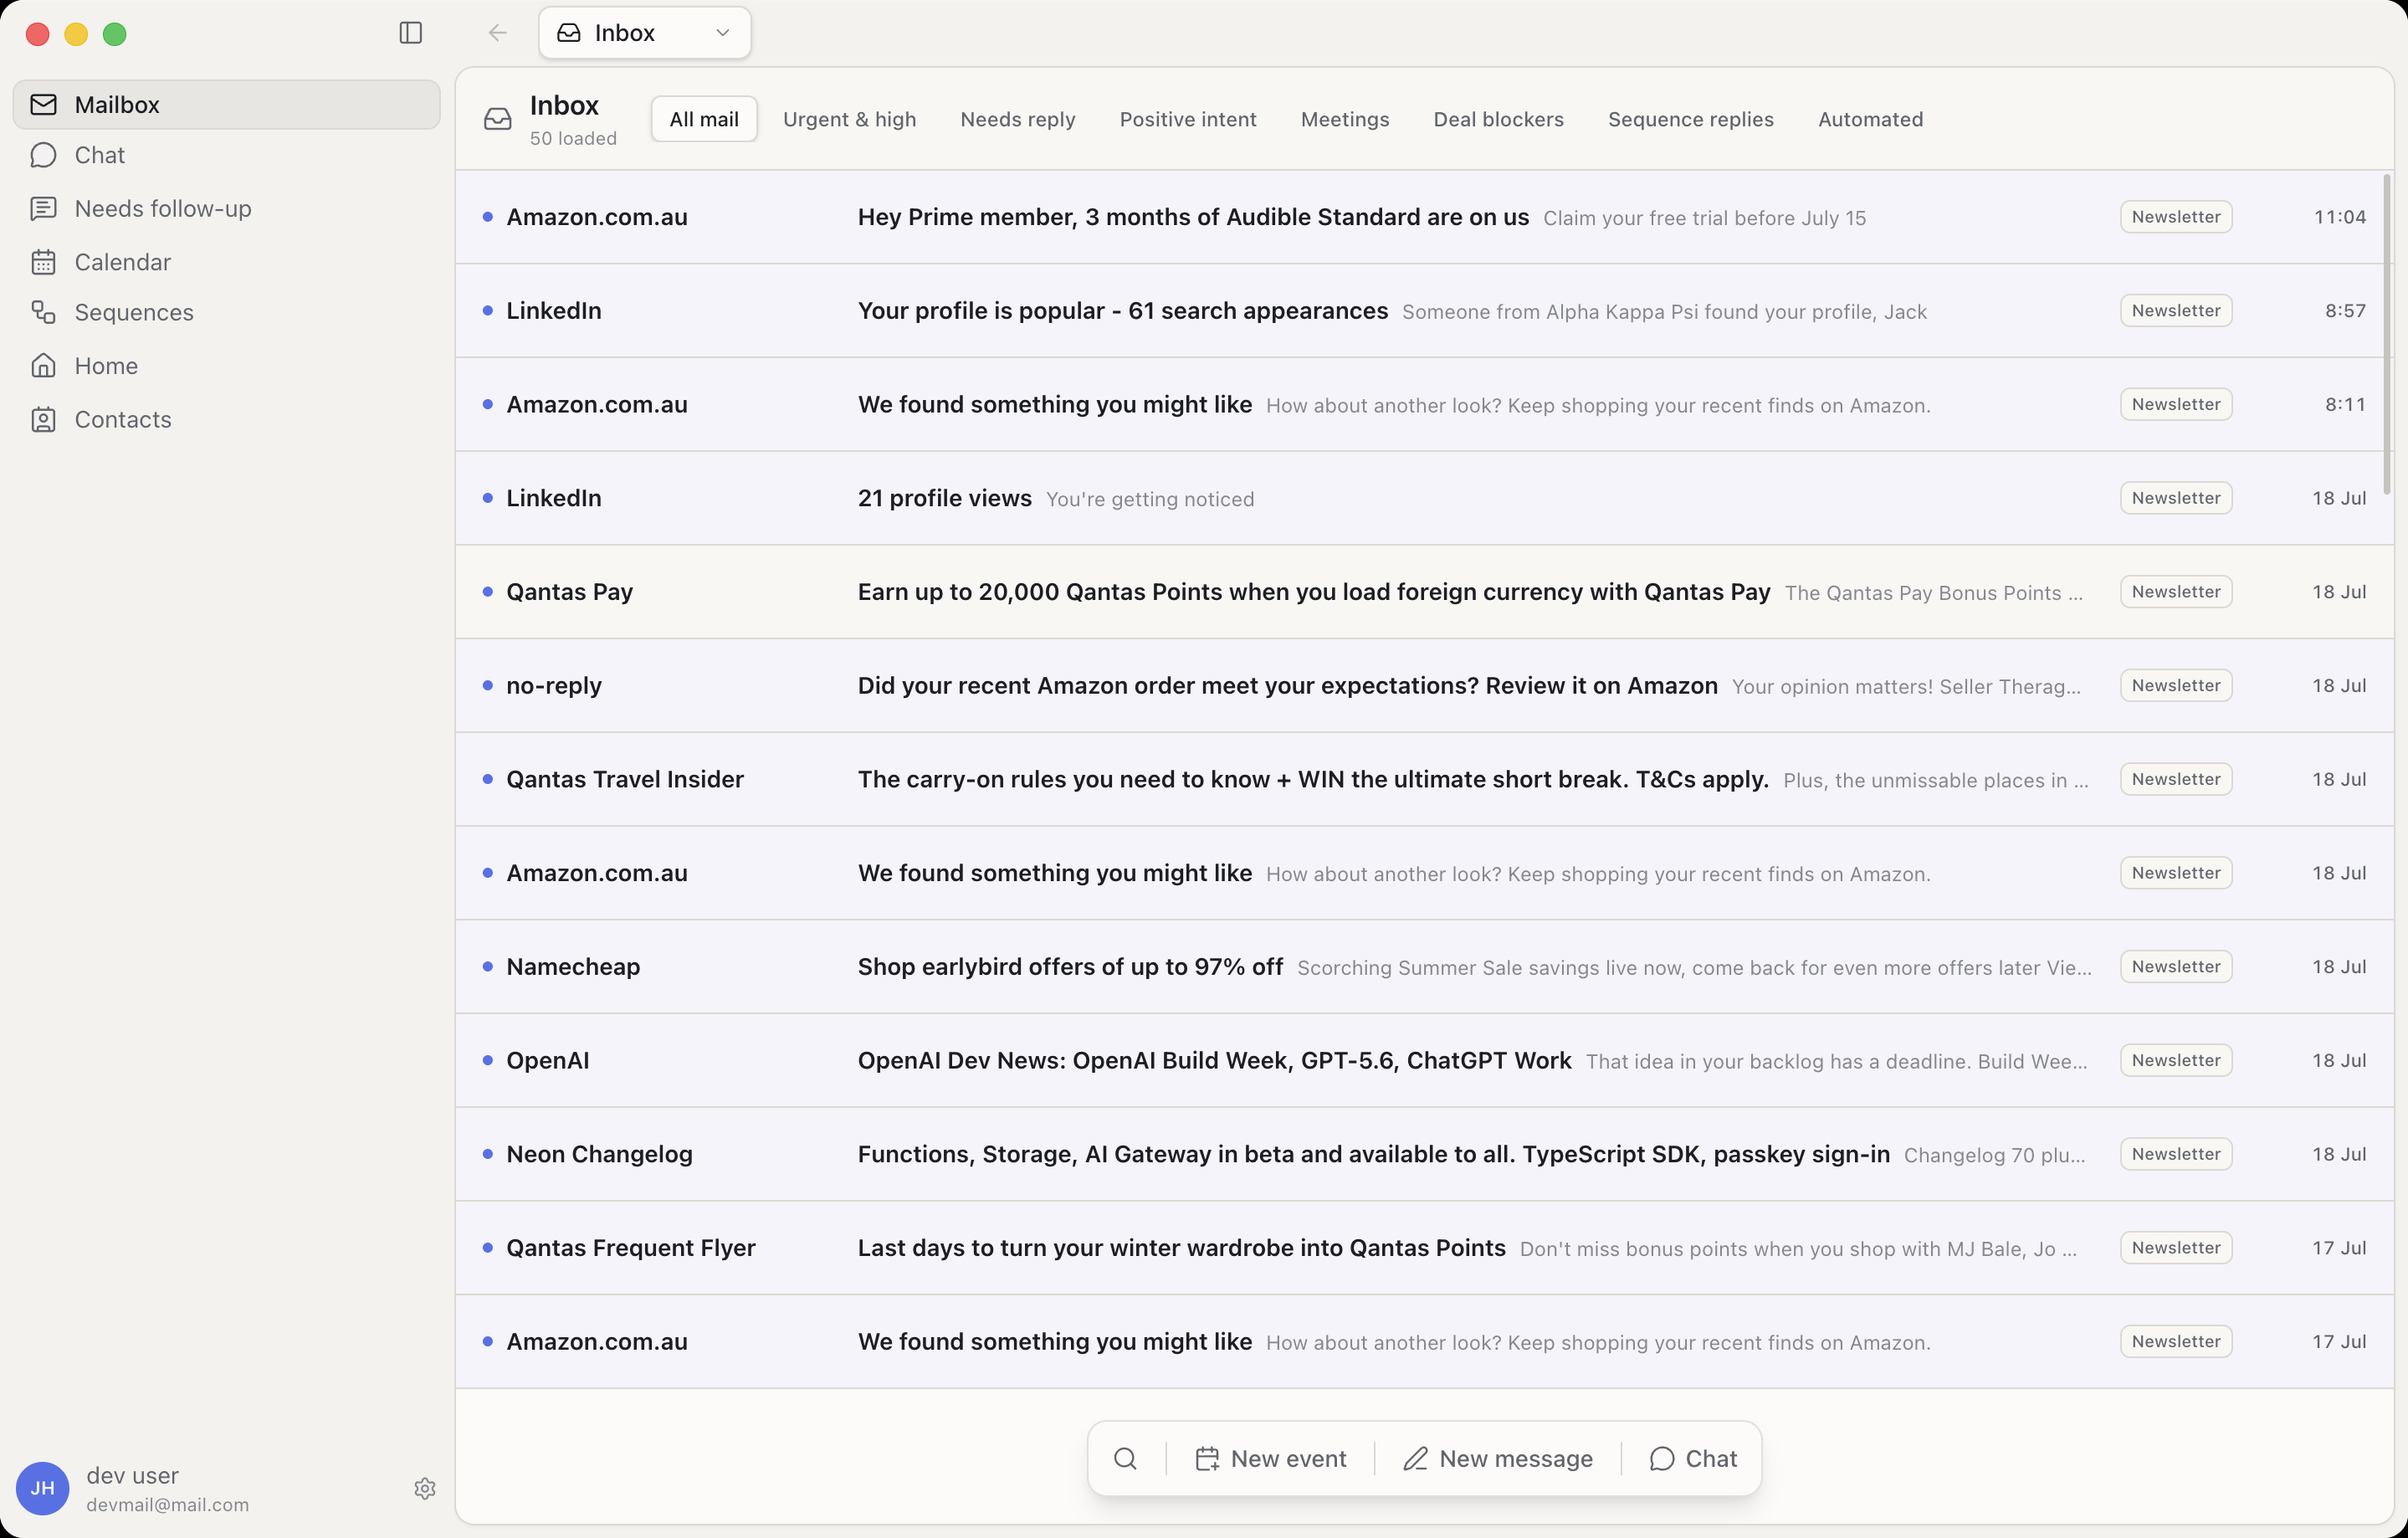Viewport: 2408px width, 1538px height.
Task: Click the Calendar icon in sidebar
Action: (x=43, y=262)
